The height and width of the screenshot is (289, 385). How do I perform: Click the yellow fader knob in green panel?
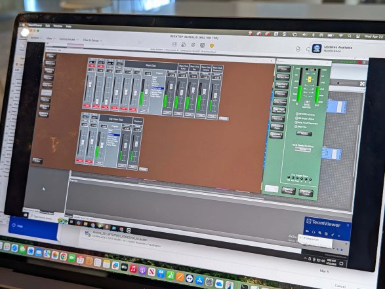point(310,79)
